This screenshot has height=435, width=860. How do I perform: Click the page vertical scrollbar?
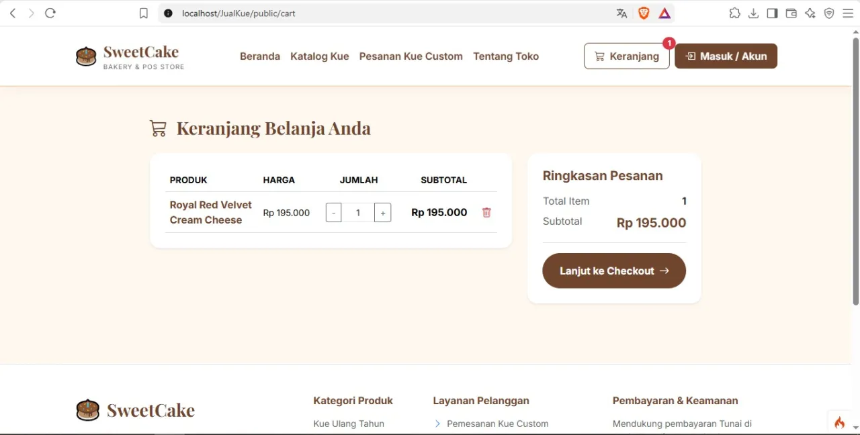(x=855, y=171)
